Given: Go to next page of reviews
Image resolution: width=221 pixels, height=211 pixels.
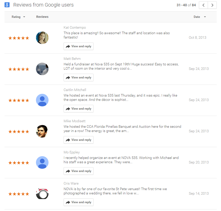Looking at the screenshot, I should click(212, 5).
